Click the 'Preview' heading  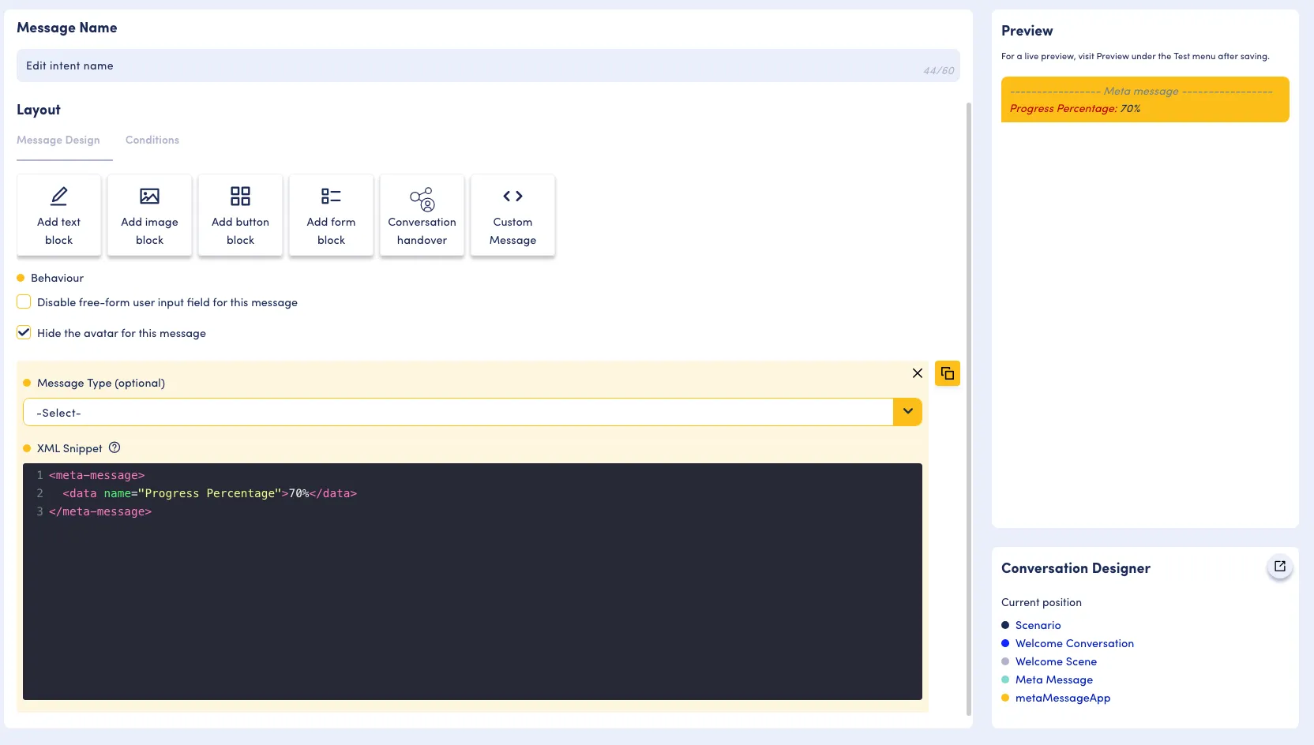point(1027,31)
